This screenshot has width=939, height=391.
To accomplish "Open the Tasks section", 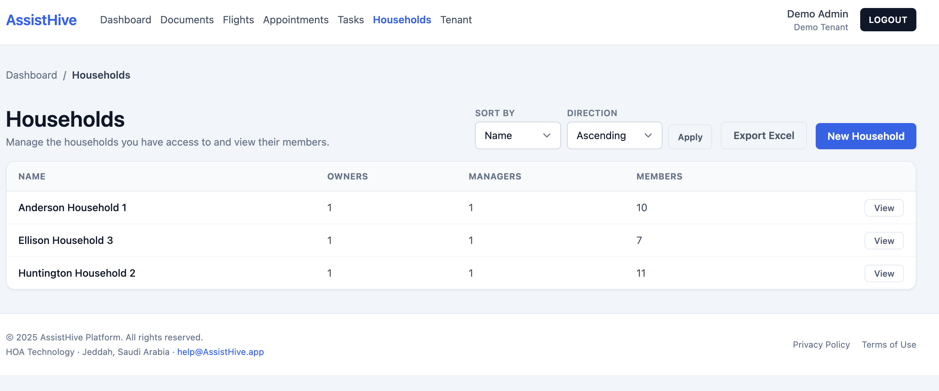I will pos(351,20).
